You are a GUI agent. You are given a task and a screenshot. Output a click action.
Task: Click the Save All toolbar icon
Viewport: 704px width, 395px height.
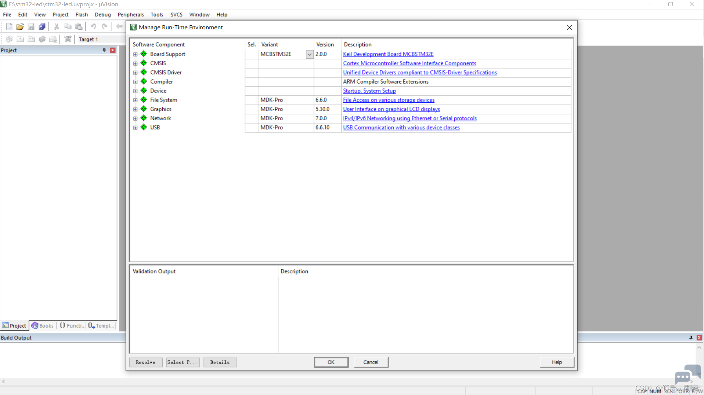[42, 26]
